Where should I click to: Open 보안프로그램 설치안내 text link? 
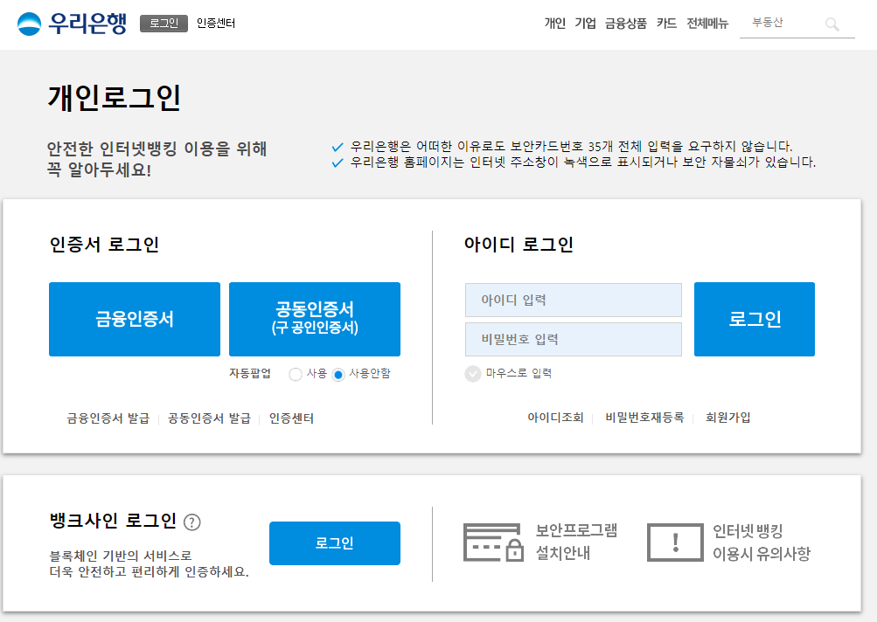click(x=576, y=542)
